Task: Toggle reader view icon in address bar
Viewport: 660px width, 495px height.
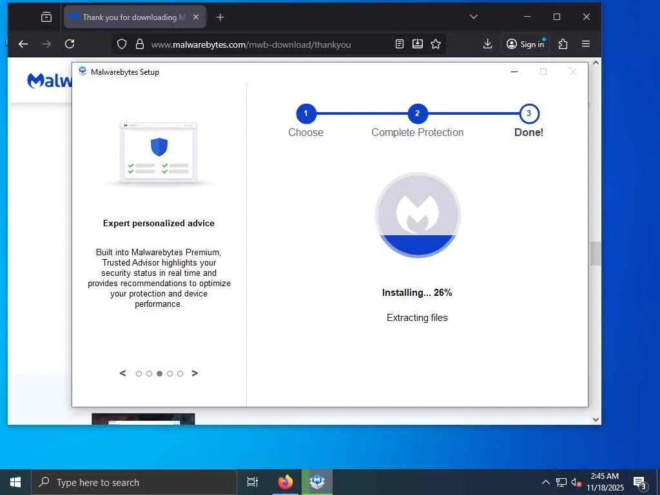Action: coord(400,44)
